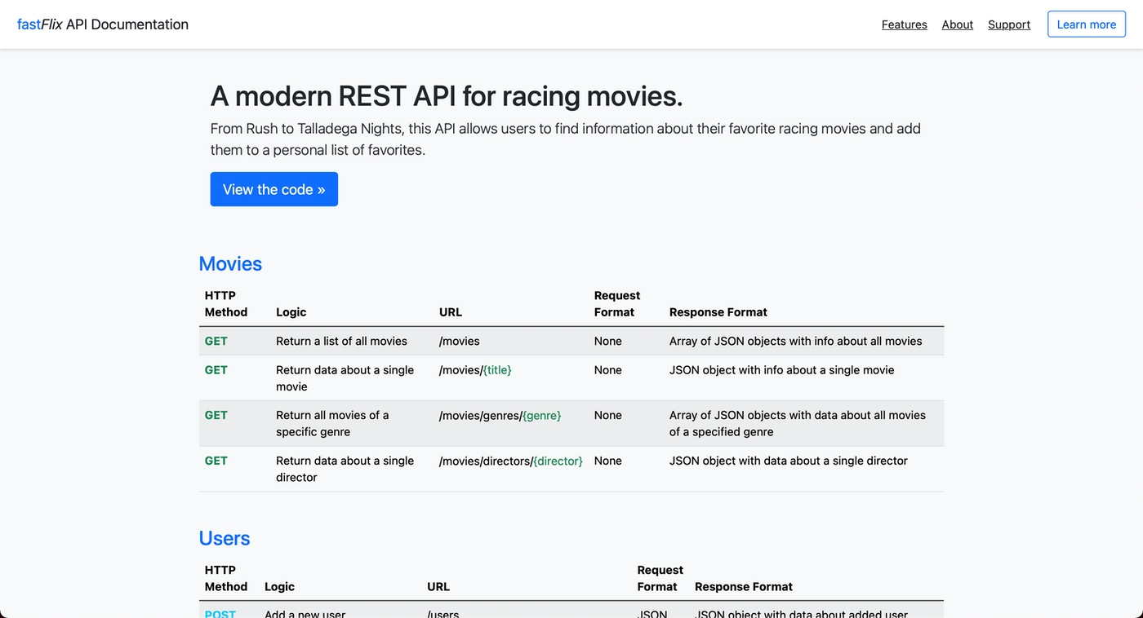Click the fastFlix API Documentation brand link
The height and width of the screenshot is (618, 1143).
[x=103, y=24]
